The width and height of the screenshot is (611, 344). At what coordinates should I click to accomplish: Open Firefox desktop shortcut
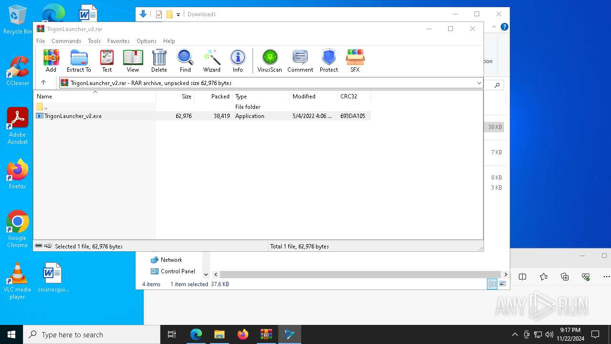(18, 174)
